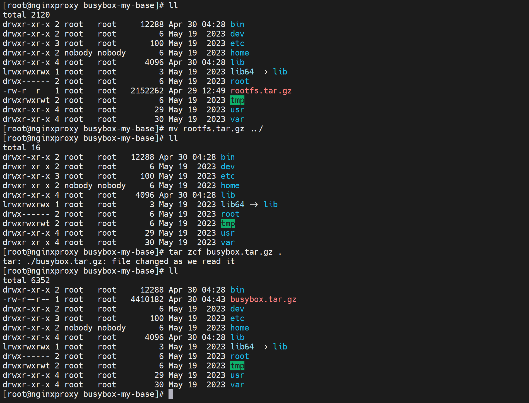Click the cursor block at the final prompt
The height and width of the screenshot is (403, 529).
tap(171, 394)
